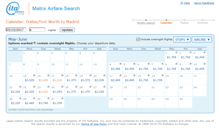
Task: Click the Help question mark icon
Action: point(182,3)
